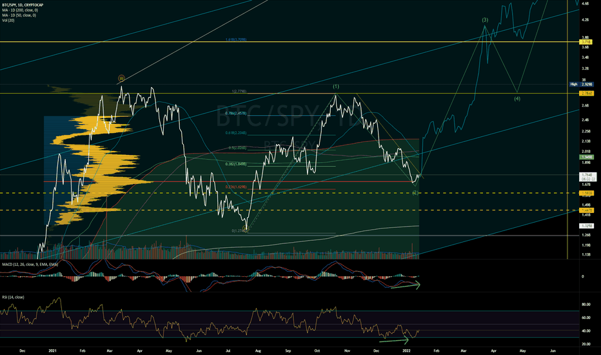Image resolution: width=601 pixels, height=355 pixels.
Task: Click the 0 level on MACD axis
Action: pyautogui.click(x=583, y=276)
